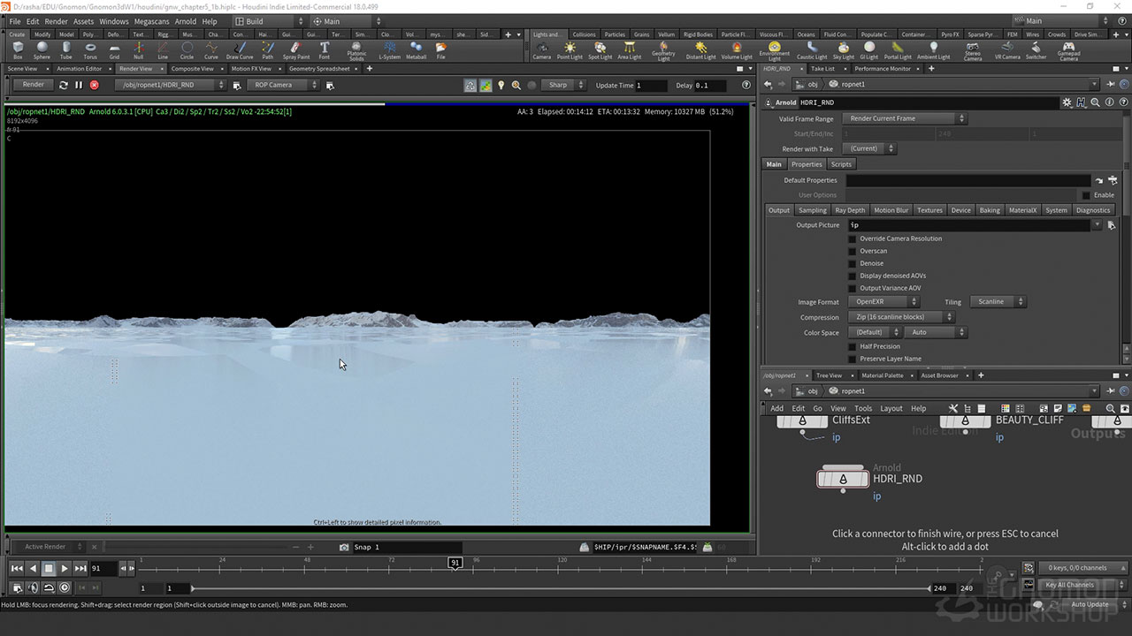
Task: Enable Override Camera Resolution
Action: [x=853, y=238]
